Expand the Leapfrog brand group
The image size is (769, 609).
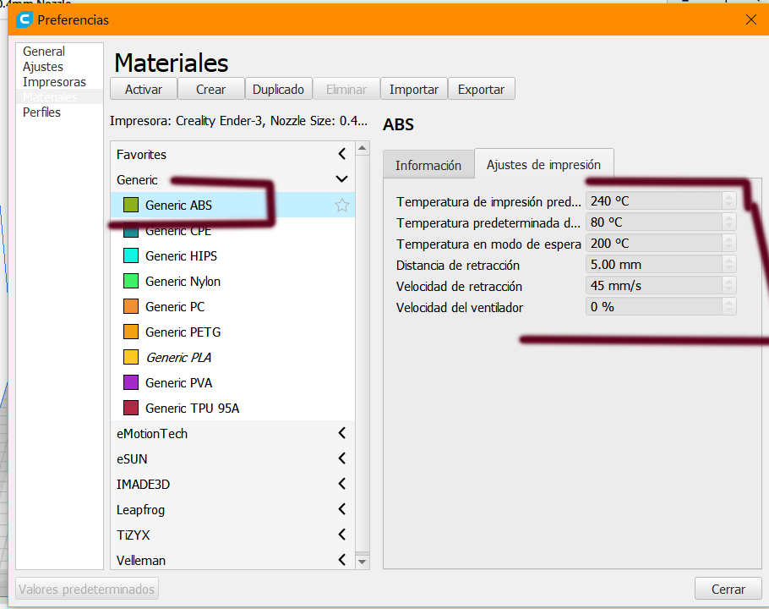(x=341, y=510)
